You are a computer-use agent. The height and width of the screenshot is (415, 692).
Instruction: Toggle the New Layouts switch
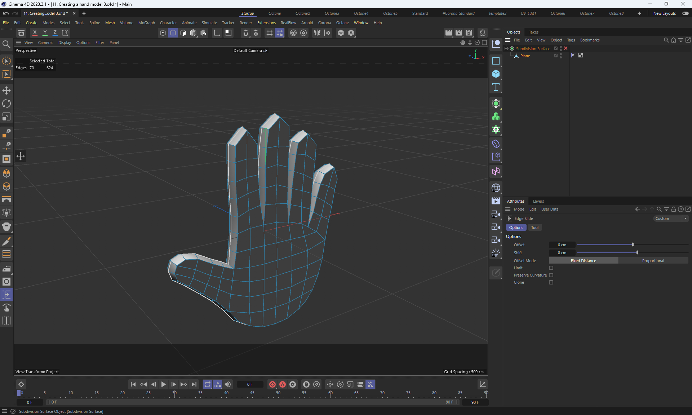click(685, 13)
